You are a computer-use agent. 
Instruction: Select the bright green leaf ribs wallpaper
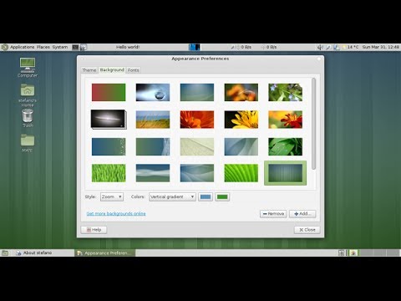(241, 173)
